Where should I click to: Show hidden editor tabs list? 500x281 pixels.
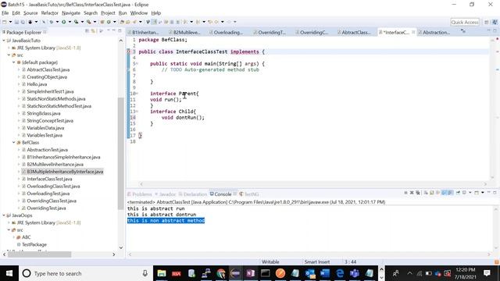pyautogui.click(x=463, y=31)
